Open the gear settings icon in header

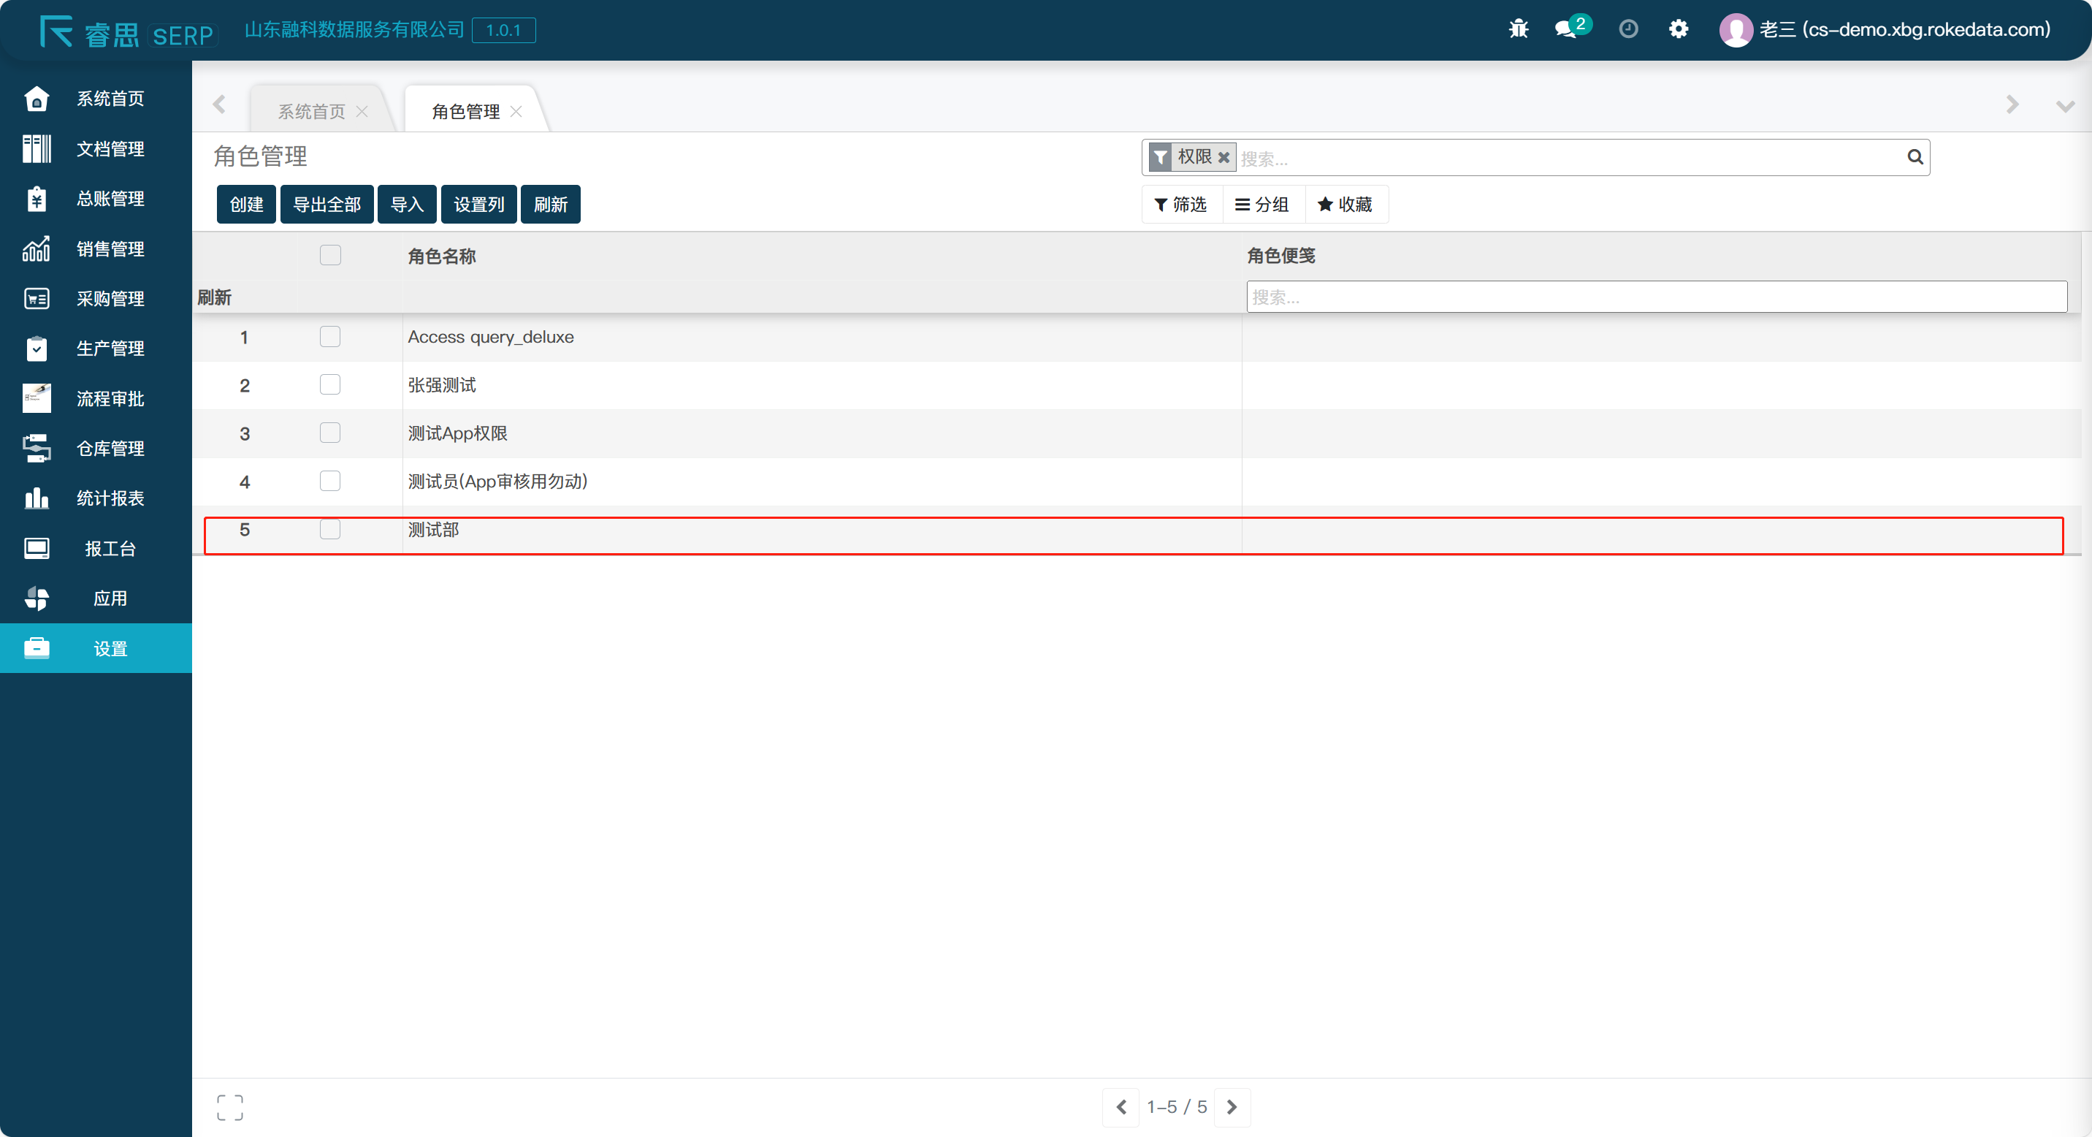[1678, 29]
